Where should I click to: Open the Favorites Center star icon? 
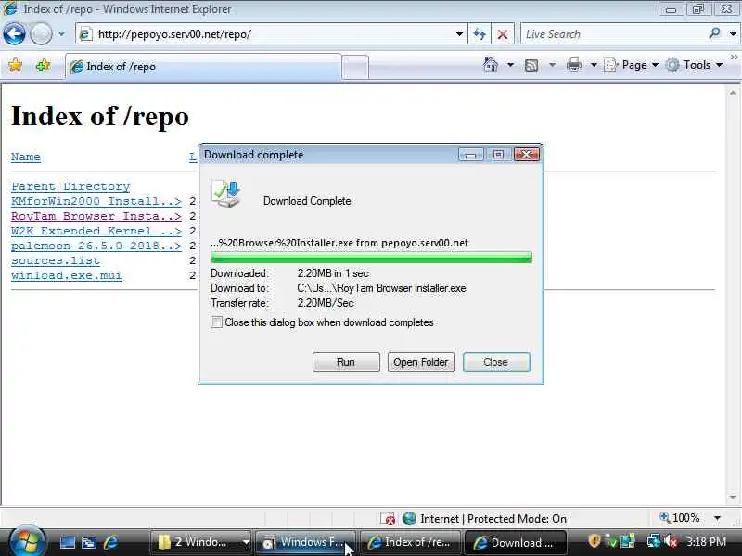tap(15, 65)
